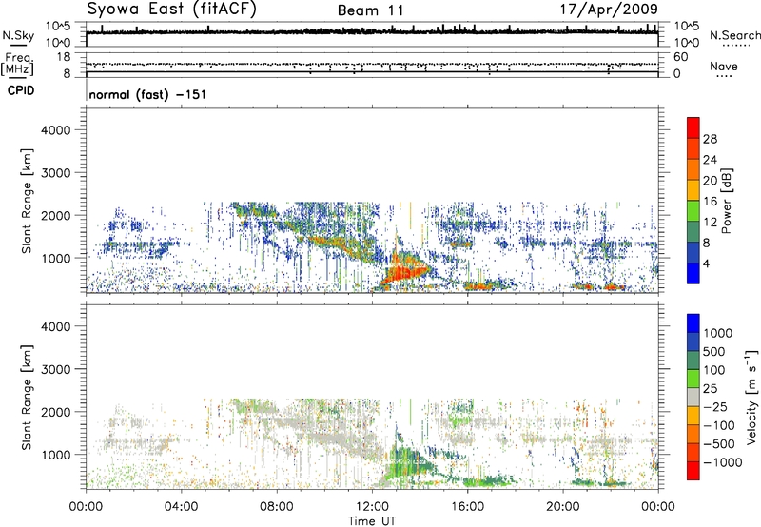
Task: Click the "20:00" time axis tick label
Action: [562, 507]
